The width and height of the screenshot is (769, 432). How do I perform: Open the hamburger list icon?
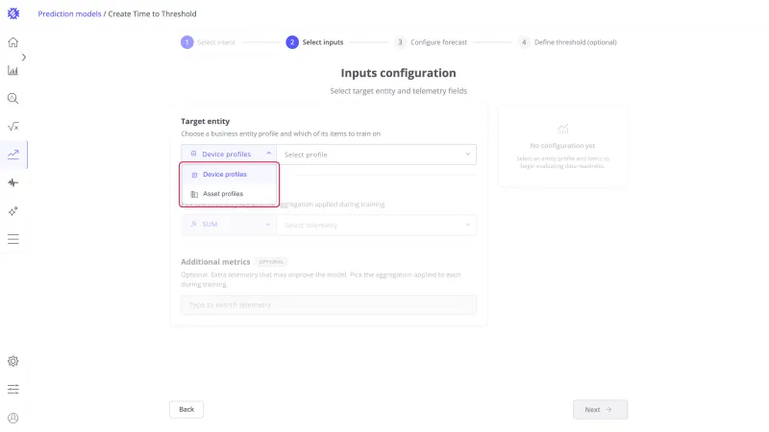(13, 239)
